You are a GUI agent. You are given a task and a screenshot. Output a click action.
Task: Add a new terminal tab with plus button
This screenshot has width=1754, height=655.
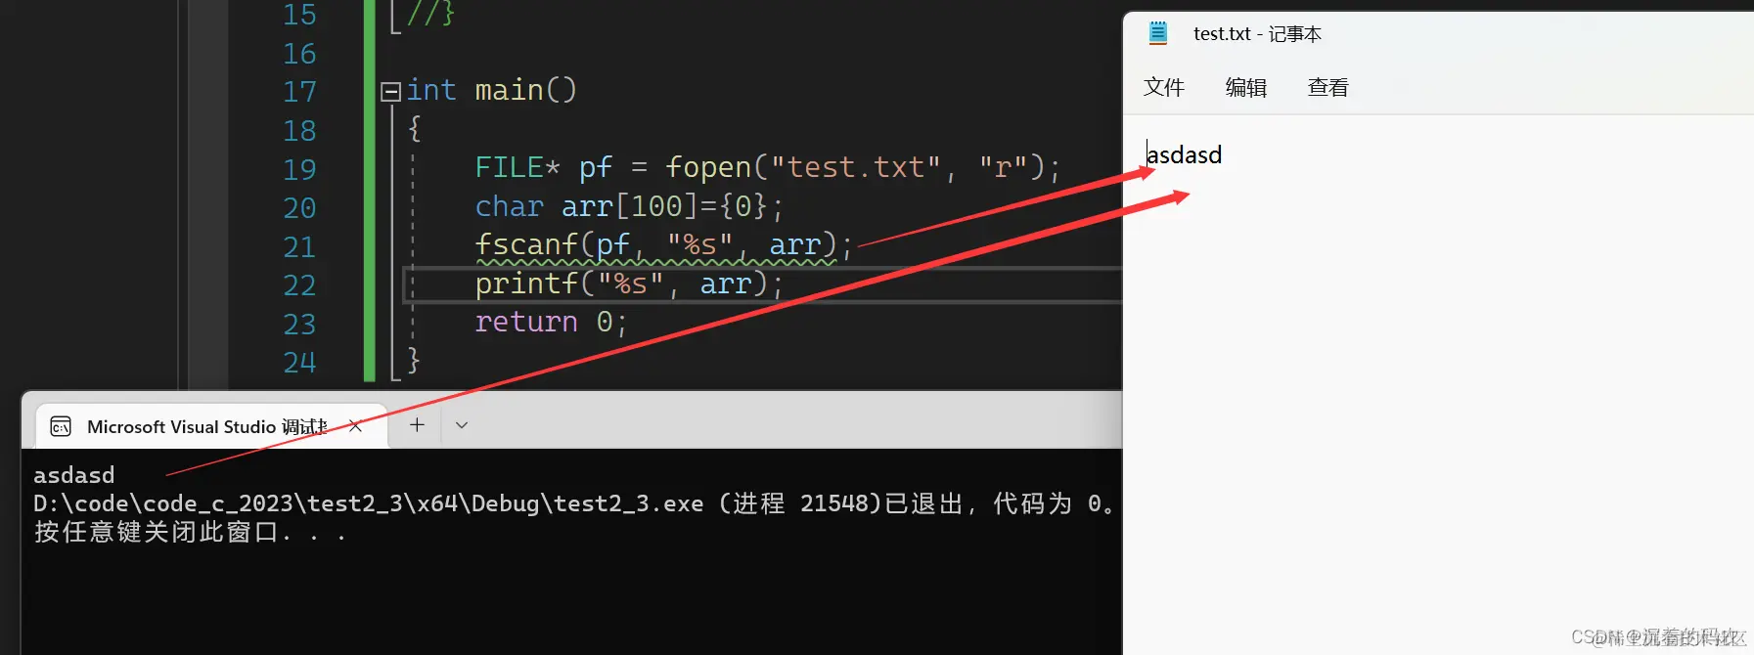click(x=417, y=425)
